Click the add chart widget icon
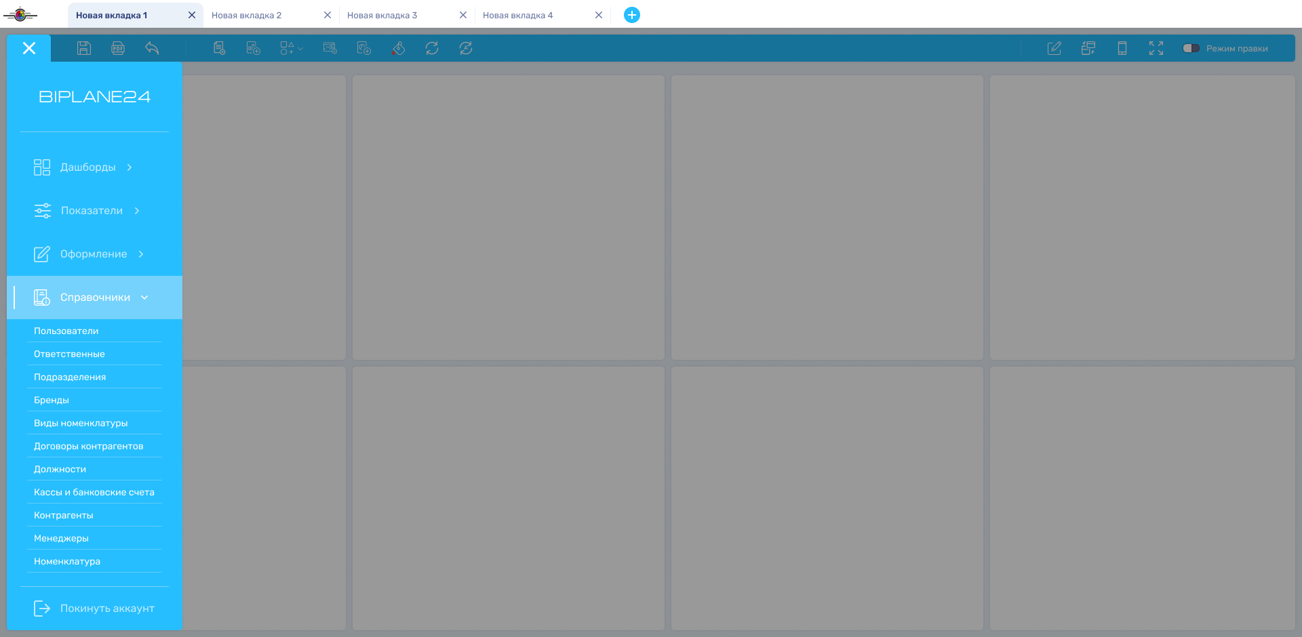The height and width of the screenshot is (637, 1302). (254, 48)
